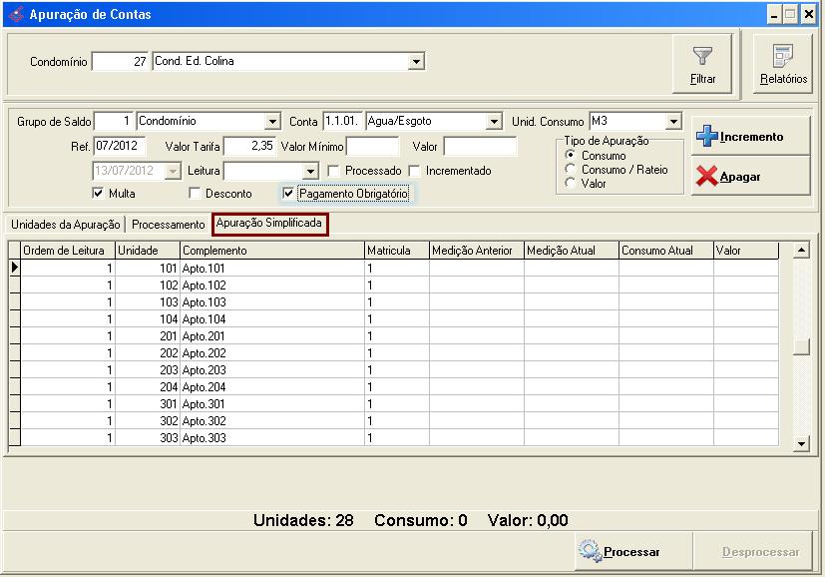Select the Consumo / Rateio radio option
The width and height of the screenshot is (825, 577).
571,170
